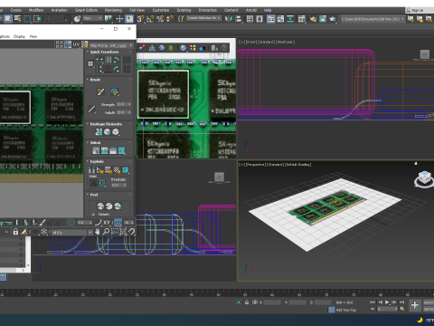Click the Select and Place tool icon
Viewport: 434px width, 326px height.
77,19
